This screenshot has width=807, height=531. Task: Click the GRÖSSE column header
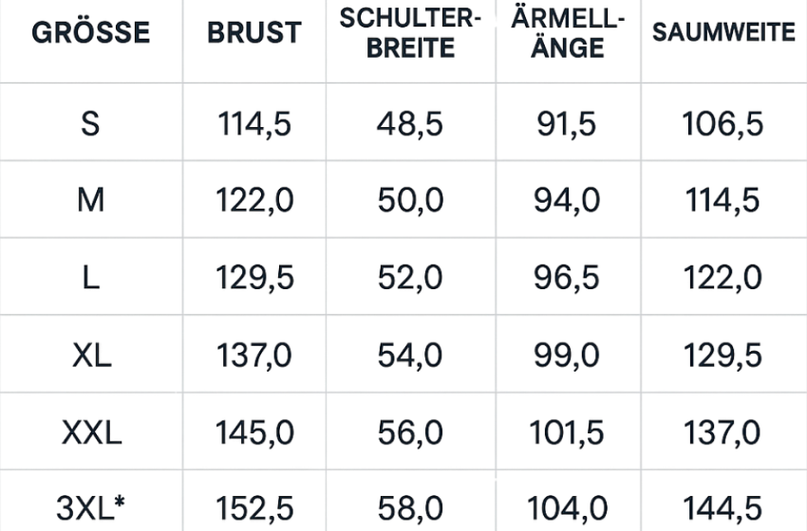(91, 33)
